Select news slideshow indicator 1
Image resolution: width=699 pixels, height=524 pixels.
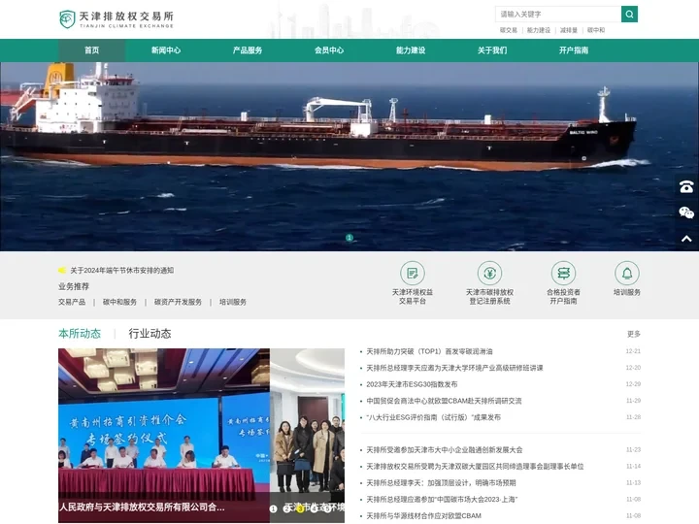tap(273, 508)
